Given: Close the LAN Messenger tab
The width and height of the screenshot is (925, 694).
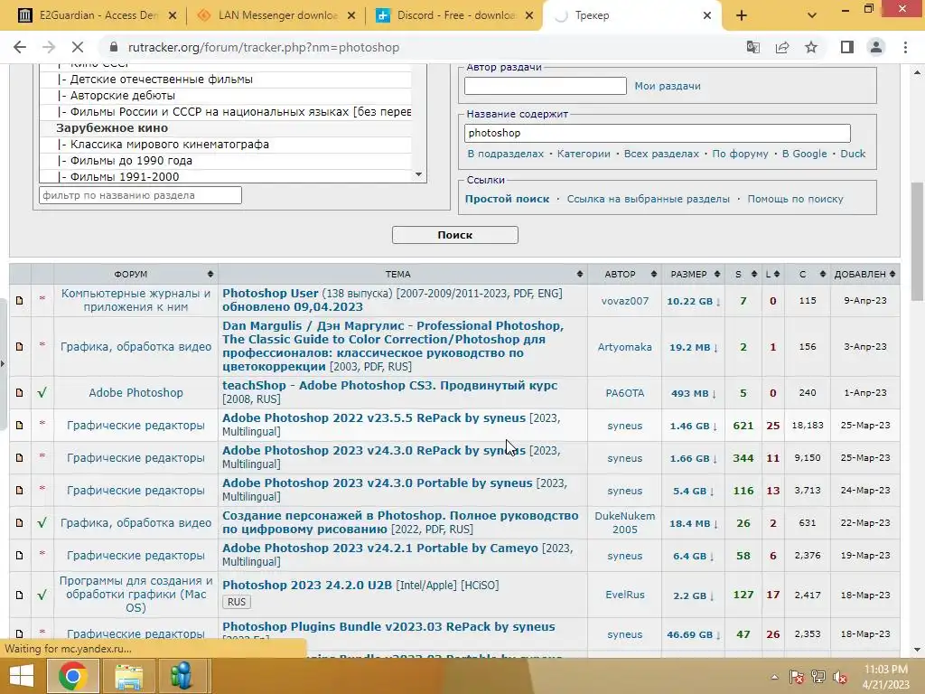Looking at the screenshot, I should click(351, 16).
